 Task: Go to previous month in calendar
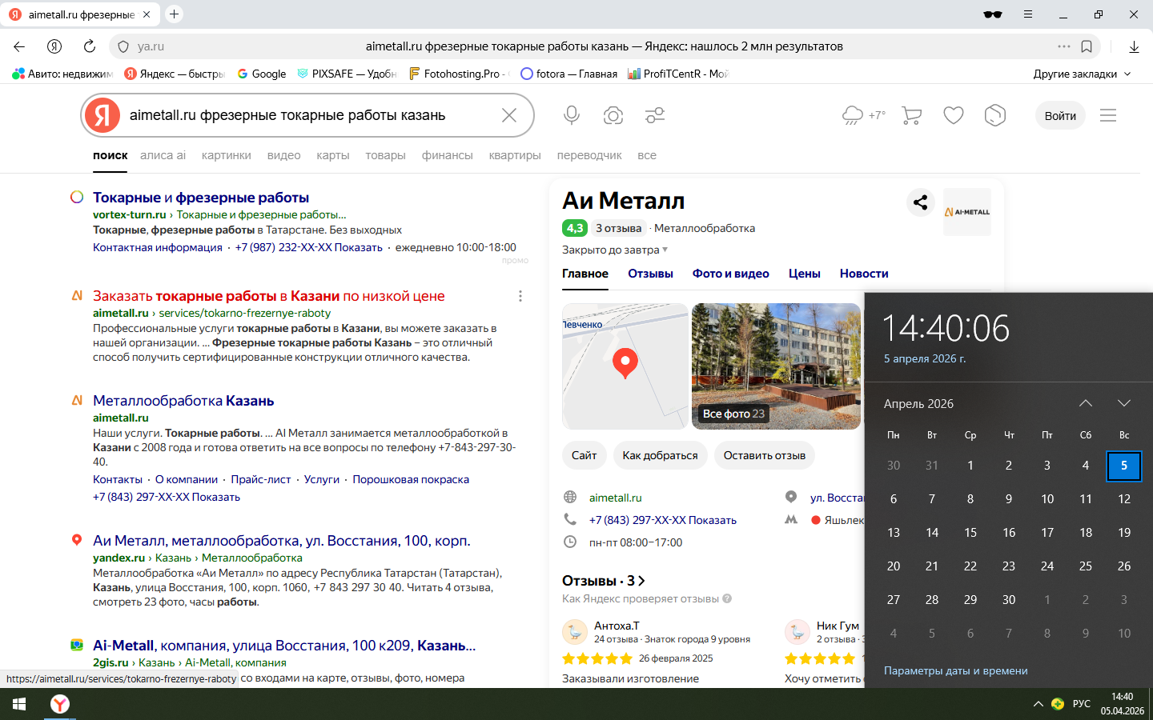coord(1086,403)
